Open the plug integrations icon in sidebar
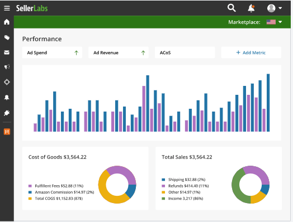293x222 pixels. coord(7,113)
